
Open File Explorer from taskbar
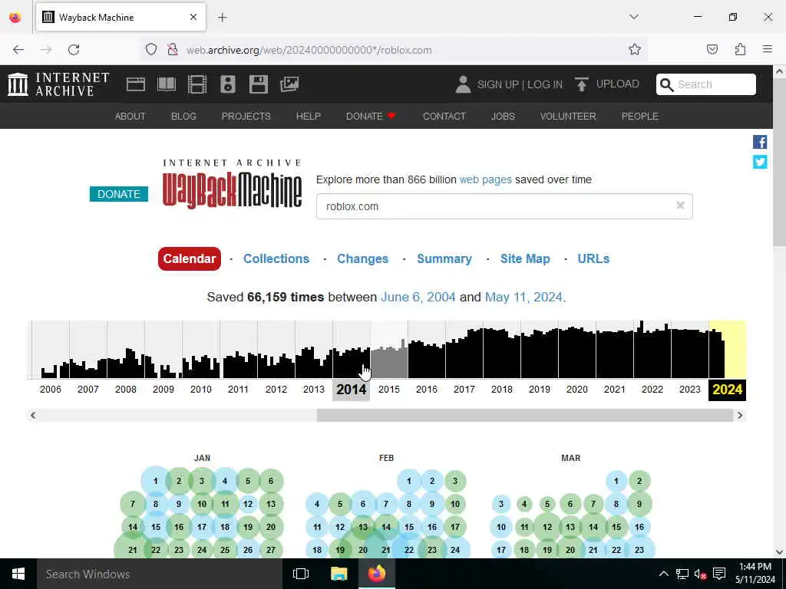point(339,574)
